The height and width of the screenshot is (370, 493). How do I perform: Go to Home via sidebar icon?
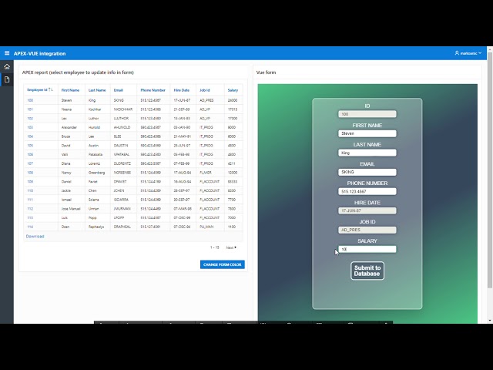click(7, 67)
